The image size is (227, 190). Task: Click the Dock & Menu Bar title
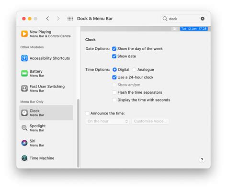pyautogui.click(x=95, y=19)
